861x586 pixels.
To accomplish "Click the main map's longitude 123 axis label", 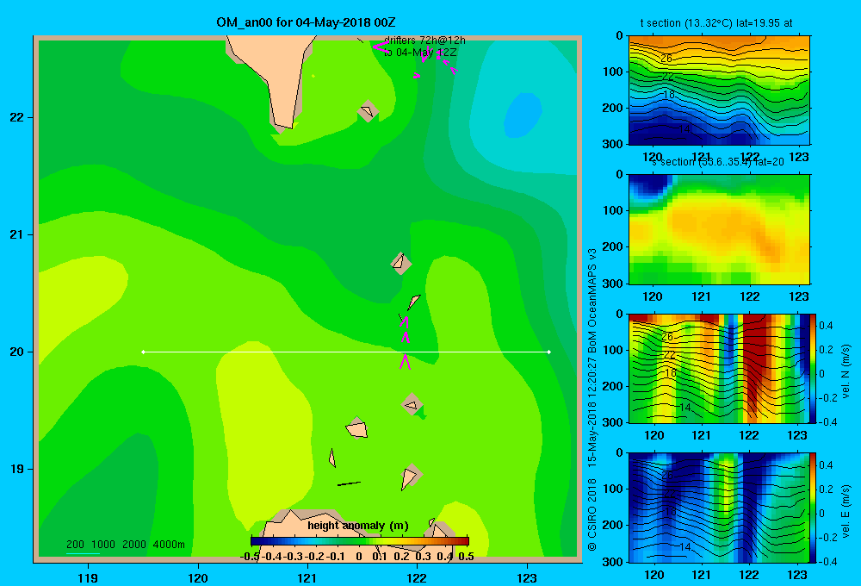I will click(x=527, y=577).
